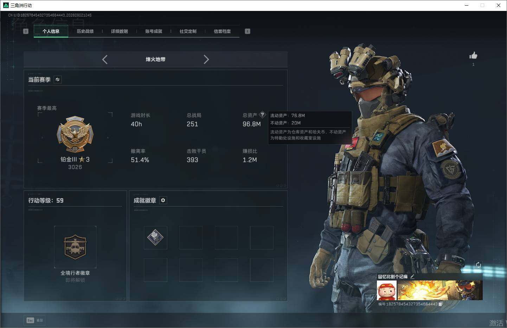Click the 击败干员 value 393
The width and height of the screenshot is (507, 328).
click(192, 160)
